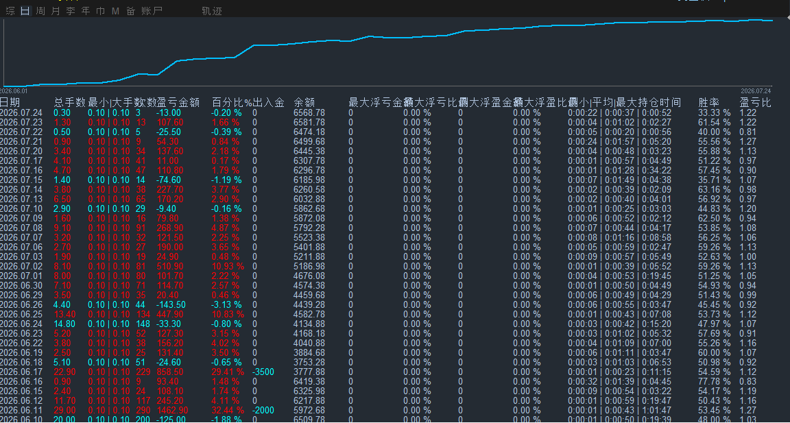Image resolution: width=790 pixels, height=423 pixels.
Task: Click the 3777.88 balance value
Action: (x=309, y=372)
